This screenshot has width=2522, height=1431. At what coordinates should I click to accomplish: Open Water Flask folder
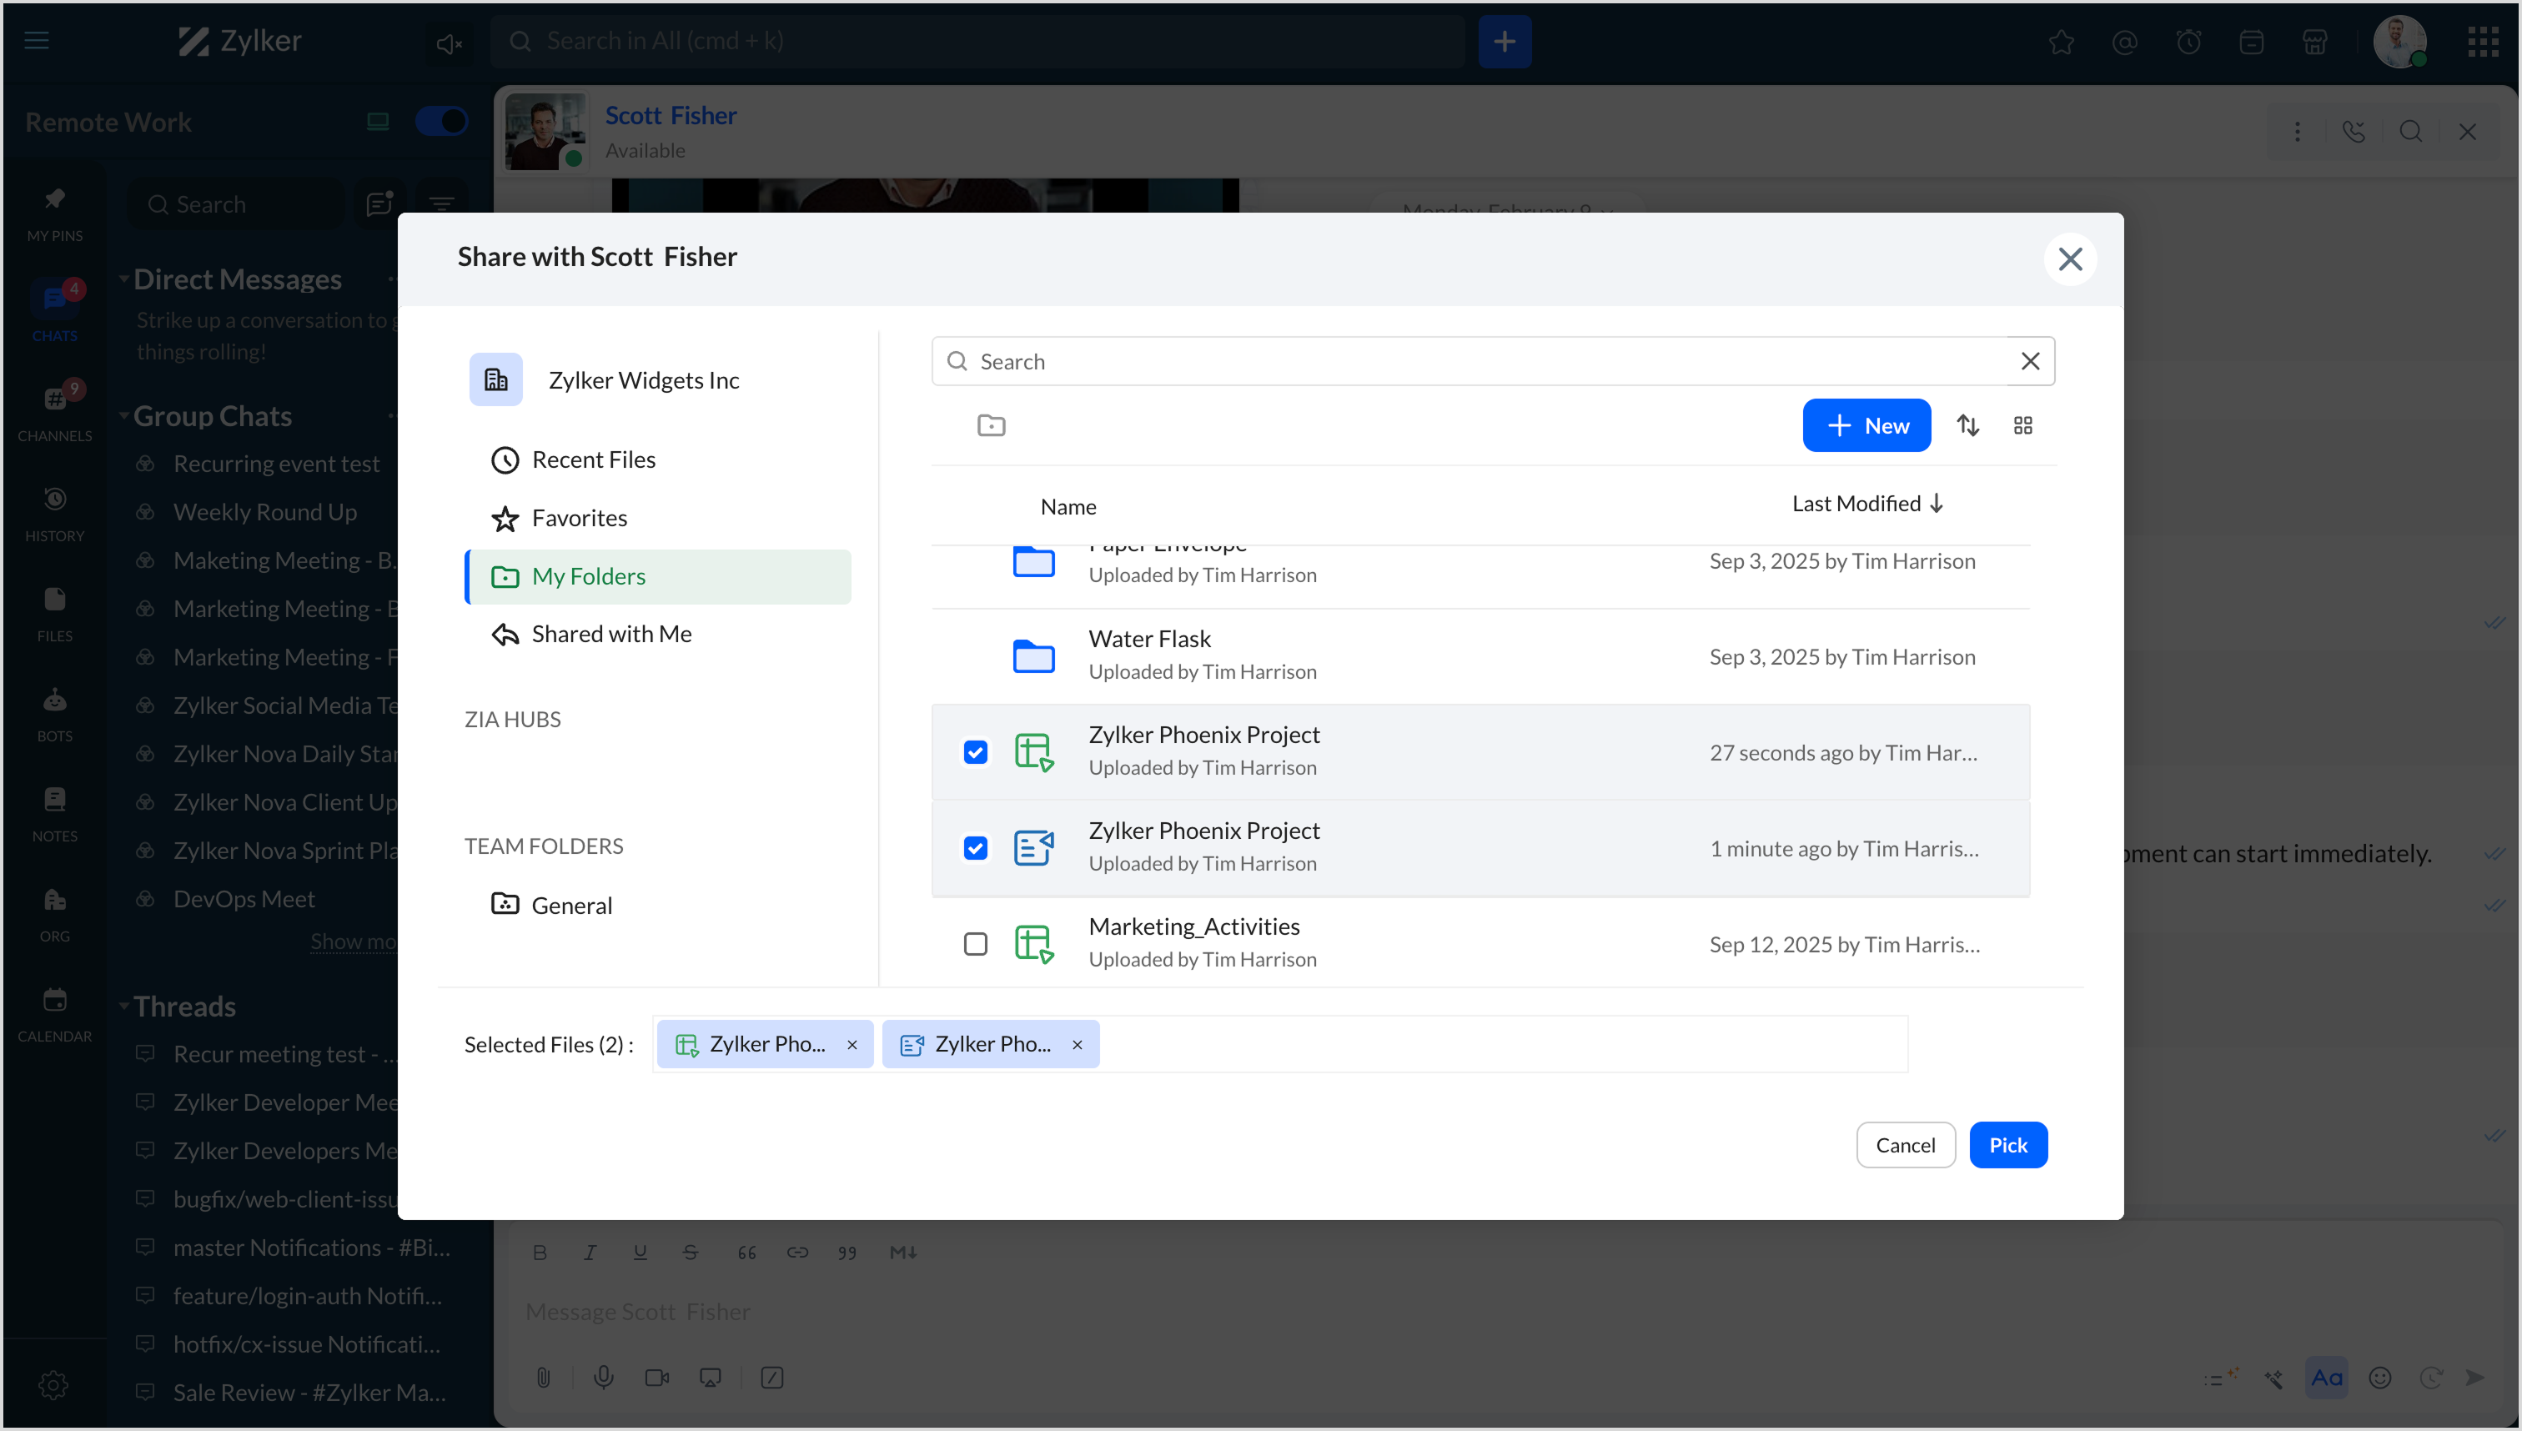click(1149, 640)
